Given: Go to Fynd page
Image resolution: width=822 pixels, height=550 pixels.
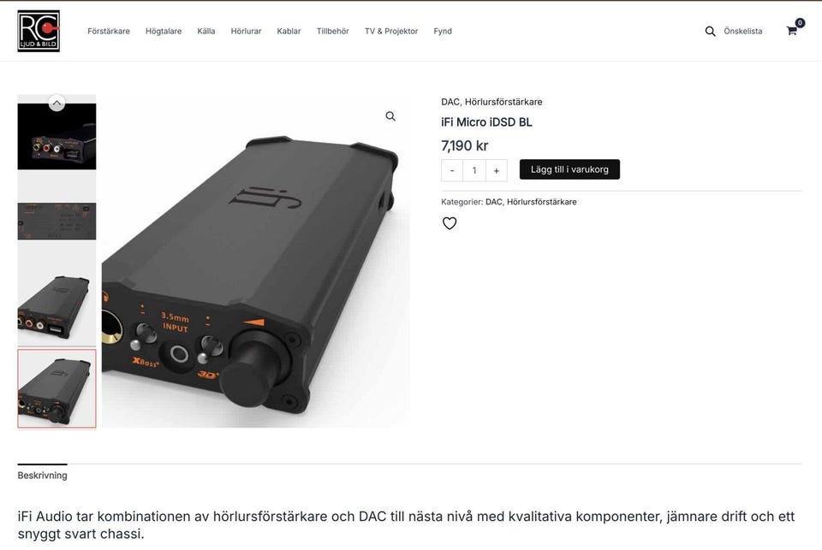Looking at the screenshot, I should pos(443,32).
